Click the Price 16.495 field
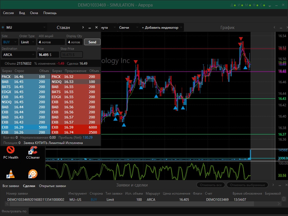Image resolution: width=288 pixels, height=216 pixels. click(x=48, y=55)
